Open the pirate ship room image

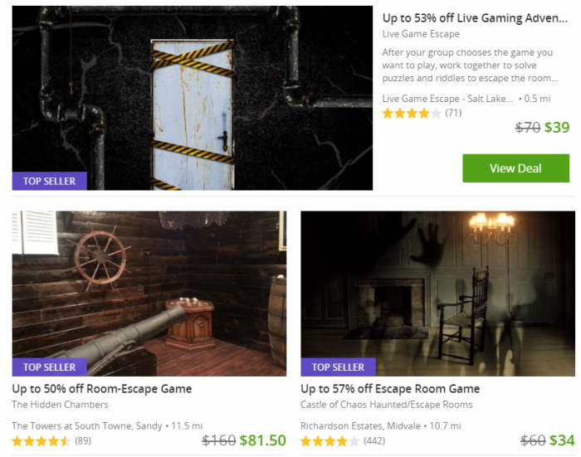pos(149,294)
